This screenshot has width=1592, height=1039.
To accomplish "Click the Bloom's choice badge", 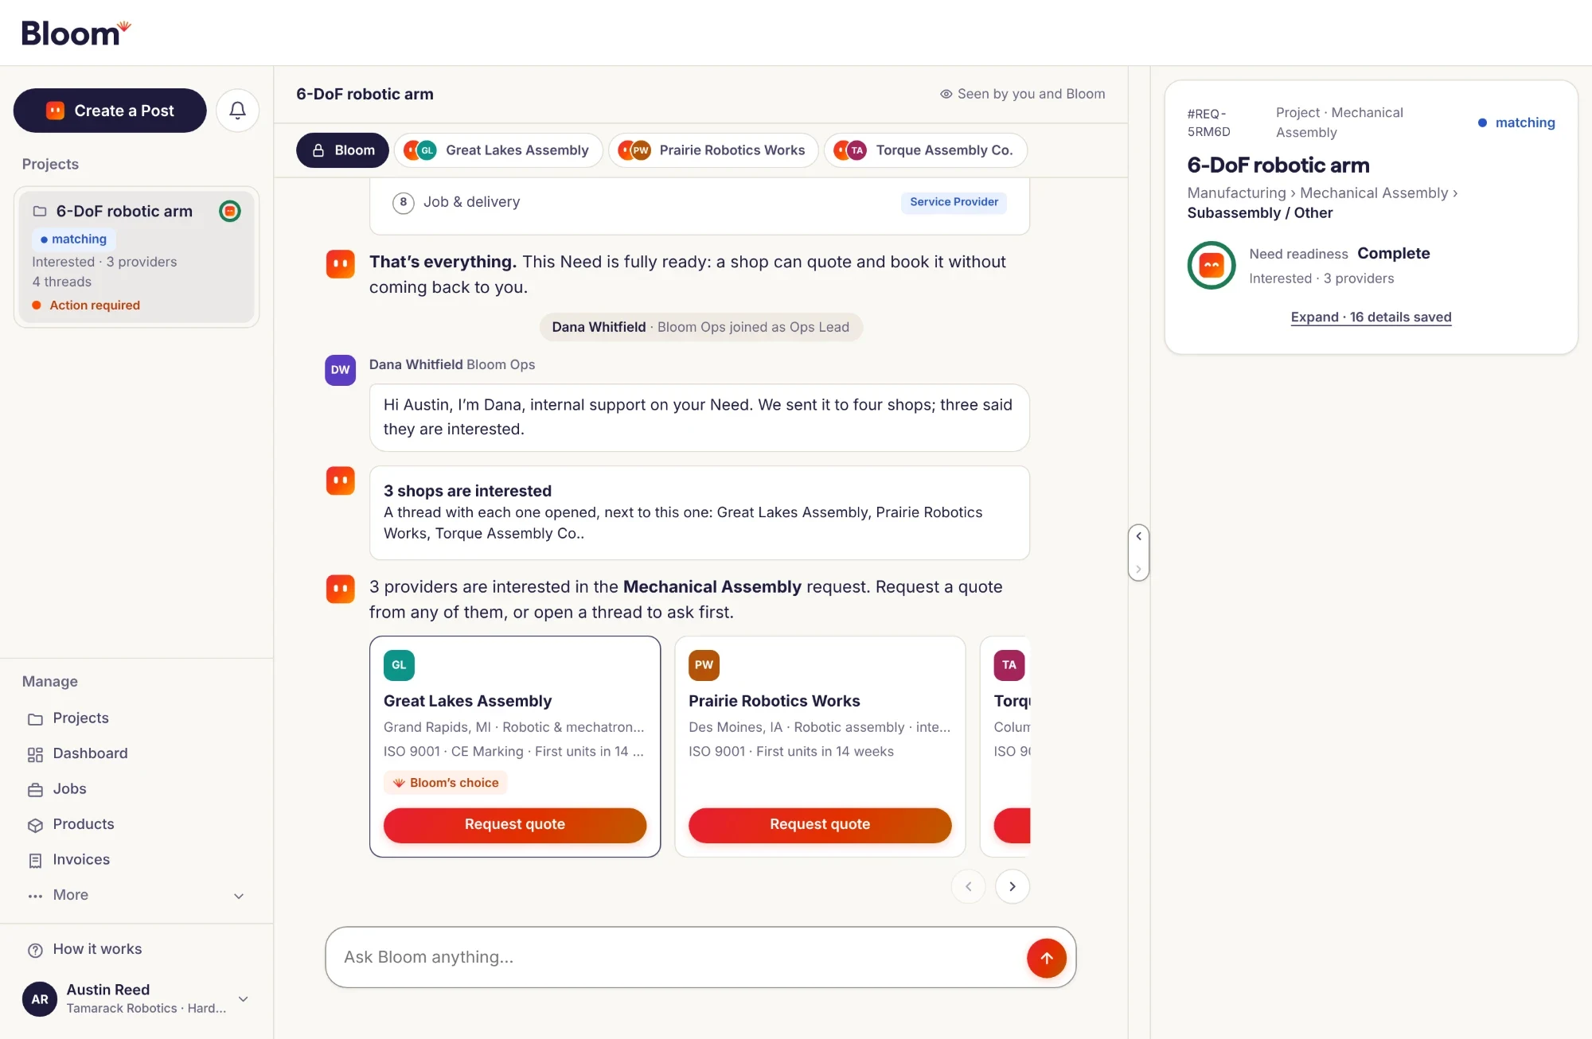I will [x=446, y=783].
